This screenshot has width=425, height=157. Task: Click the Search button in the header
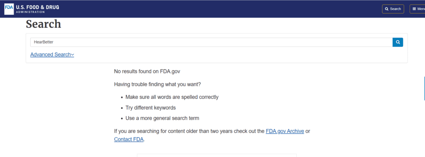click(393, 9)
